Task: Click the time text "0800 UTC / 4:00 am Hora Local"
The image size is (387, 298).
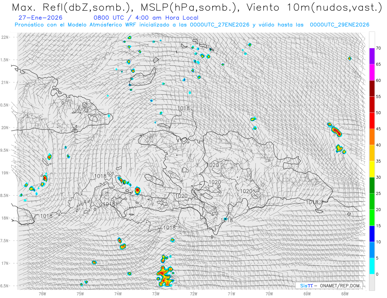Action: click(146, 18)
